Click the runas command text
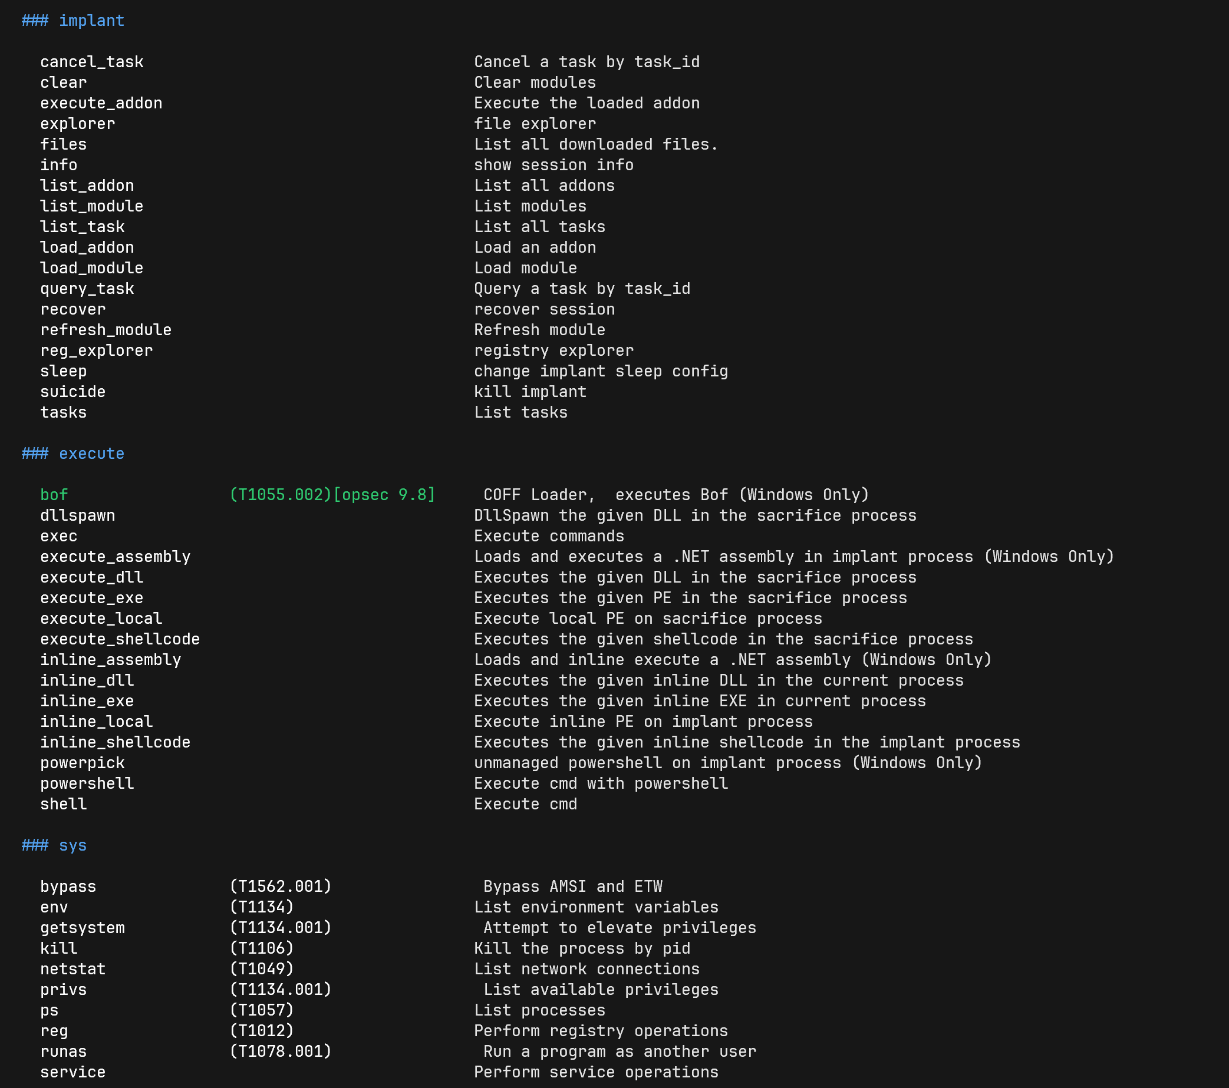The height and width of the screenshot is (1088, 1229). point(63,1051)
